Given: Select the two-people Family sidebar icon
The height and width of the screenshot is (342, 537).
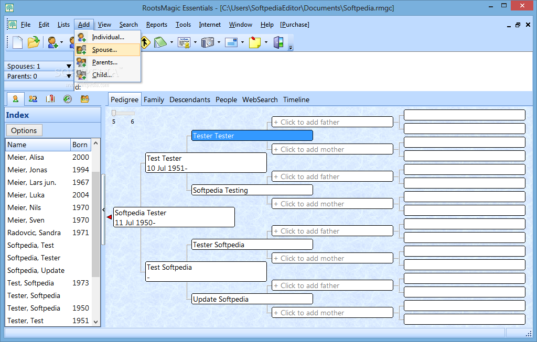Looking at the screenshot, I should [33, 99].
